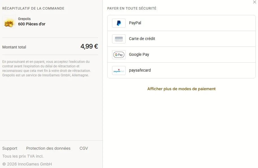This screenshot has width=258, height=168.
Task: Click the 600 Pièces d'or product name
Action: click(32, 24)
